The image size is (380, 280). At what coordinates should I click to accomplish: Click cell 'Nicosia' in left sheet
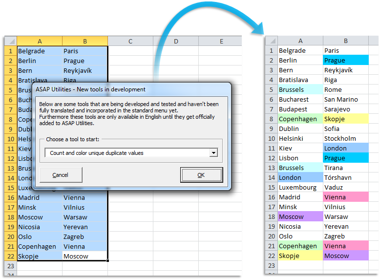(x=40, y=227)
